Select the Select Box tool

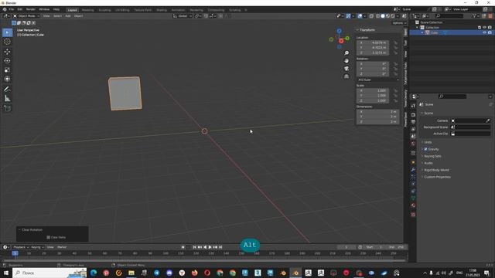pyautogui.click(x=7, y=32)
